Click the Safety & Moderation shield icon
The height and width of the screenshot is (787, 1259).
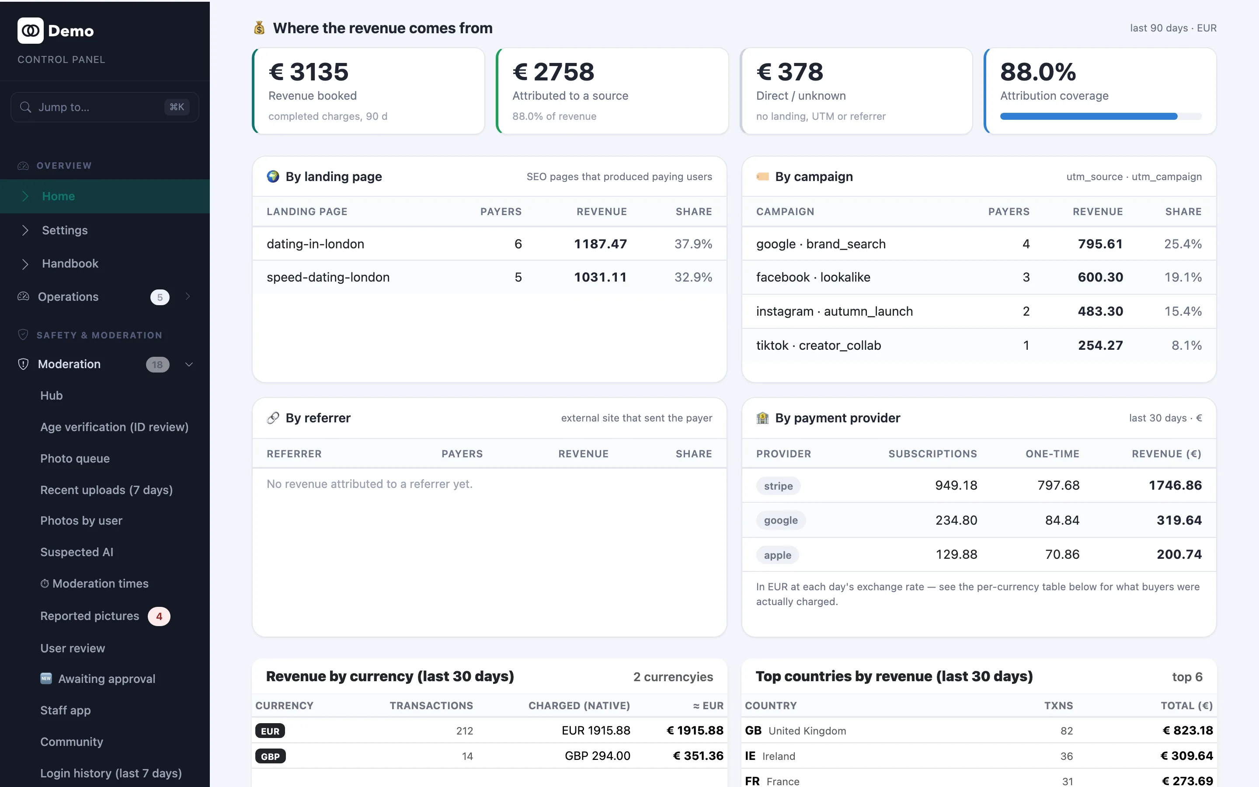(x=23, y=334)
